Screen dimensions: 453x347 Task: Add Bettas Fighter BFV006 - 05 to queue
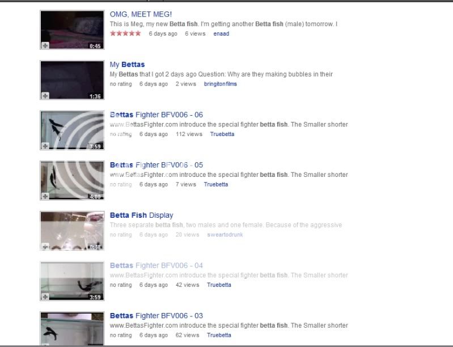45,196
